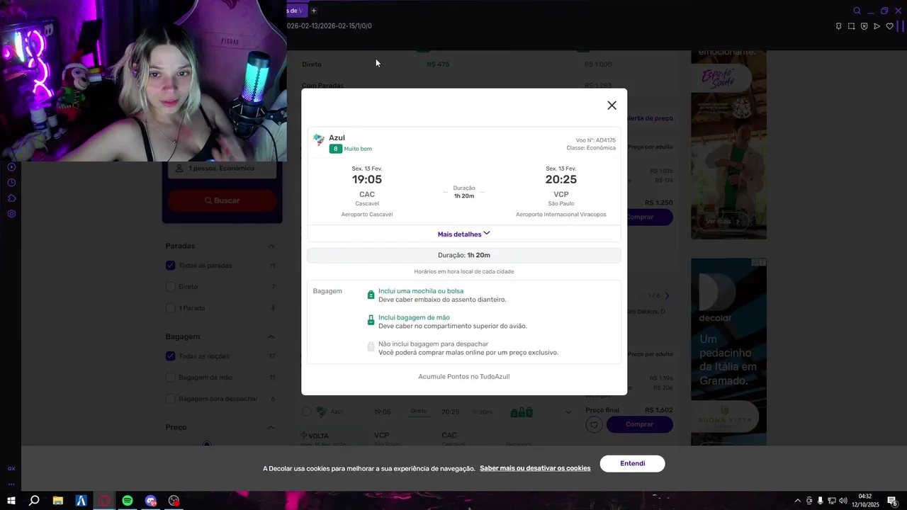
Task: Click the camera tray icon
Action: click(809, 501)
